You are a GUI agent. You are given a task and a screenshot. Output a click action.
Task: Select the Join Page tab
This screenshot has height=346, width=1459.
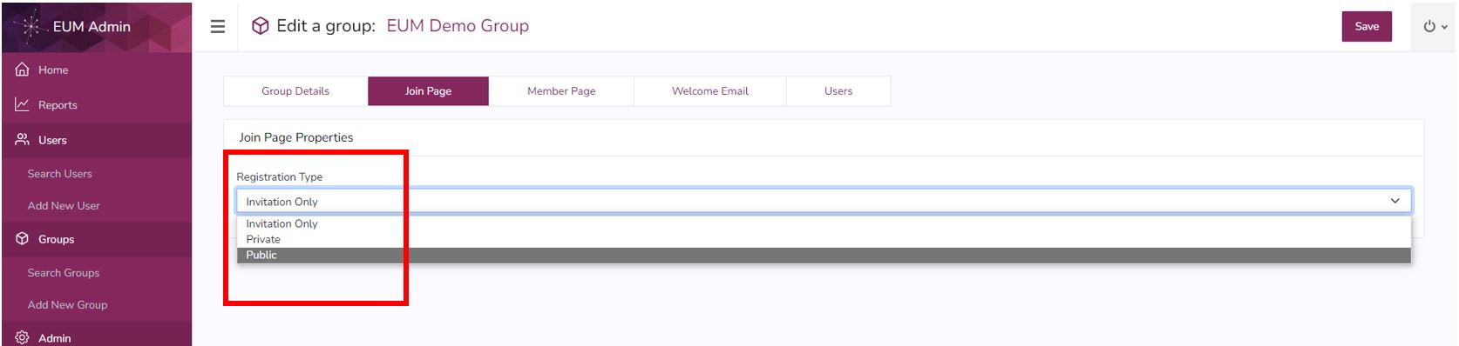pyautogui.click(x=428, y=91)
